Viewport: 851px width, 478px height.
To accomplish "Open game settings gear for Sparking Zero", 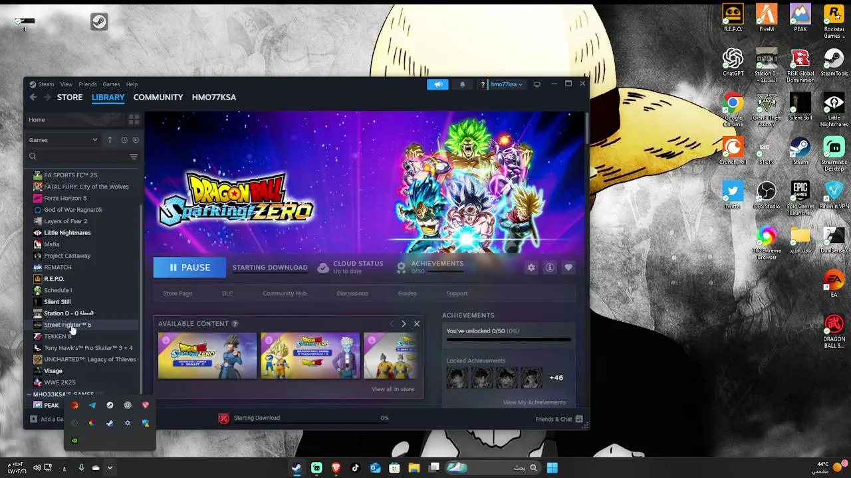I will pos(531,268).
